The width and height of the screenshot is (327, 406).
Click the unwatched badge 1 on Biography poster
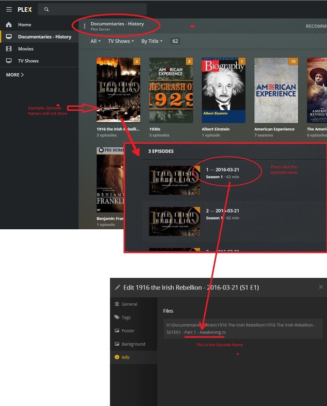coord(242,61)
